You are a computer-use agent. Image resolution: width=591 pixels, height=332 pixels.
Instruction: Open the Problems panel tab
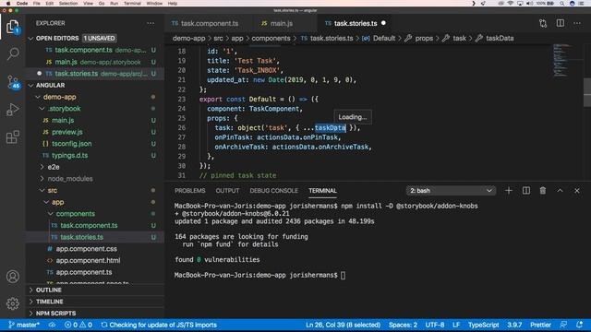click(190, 191)
